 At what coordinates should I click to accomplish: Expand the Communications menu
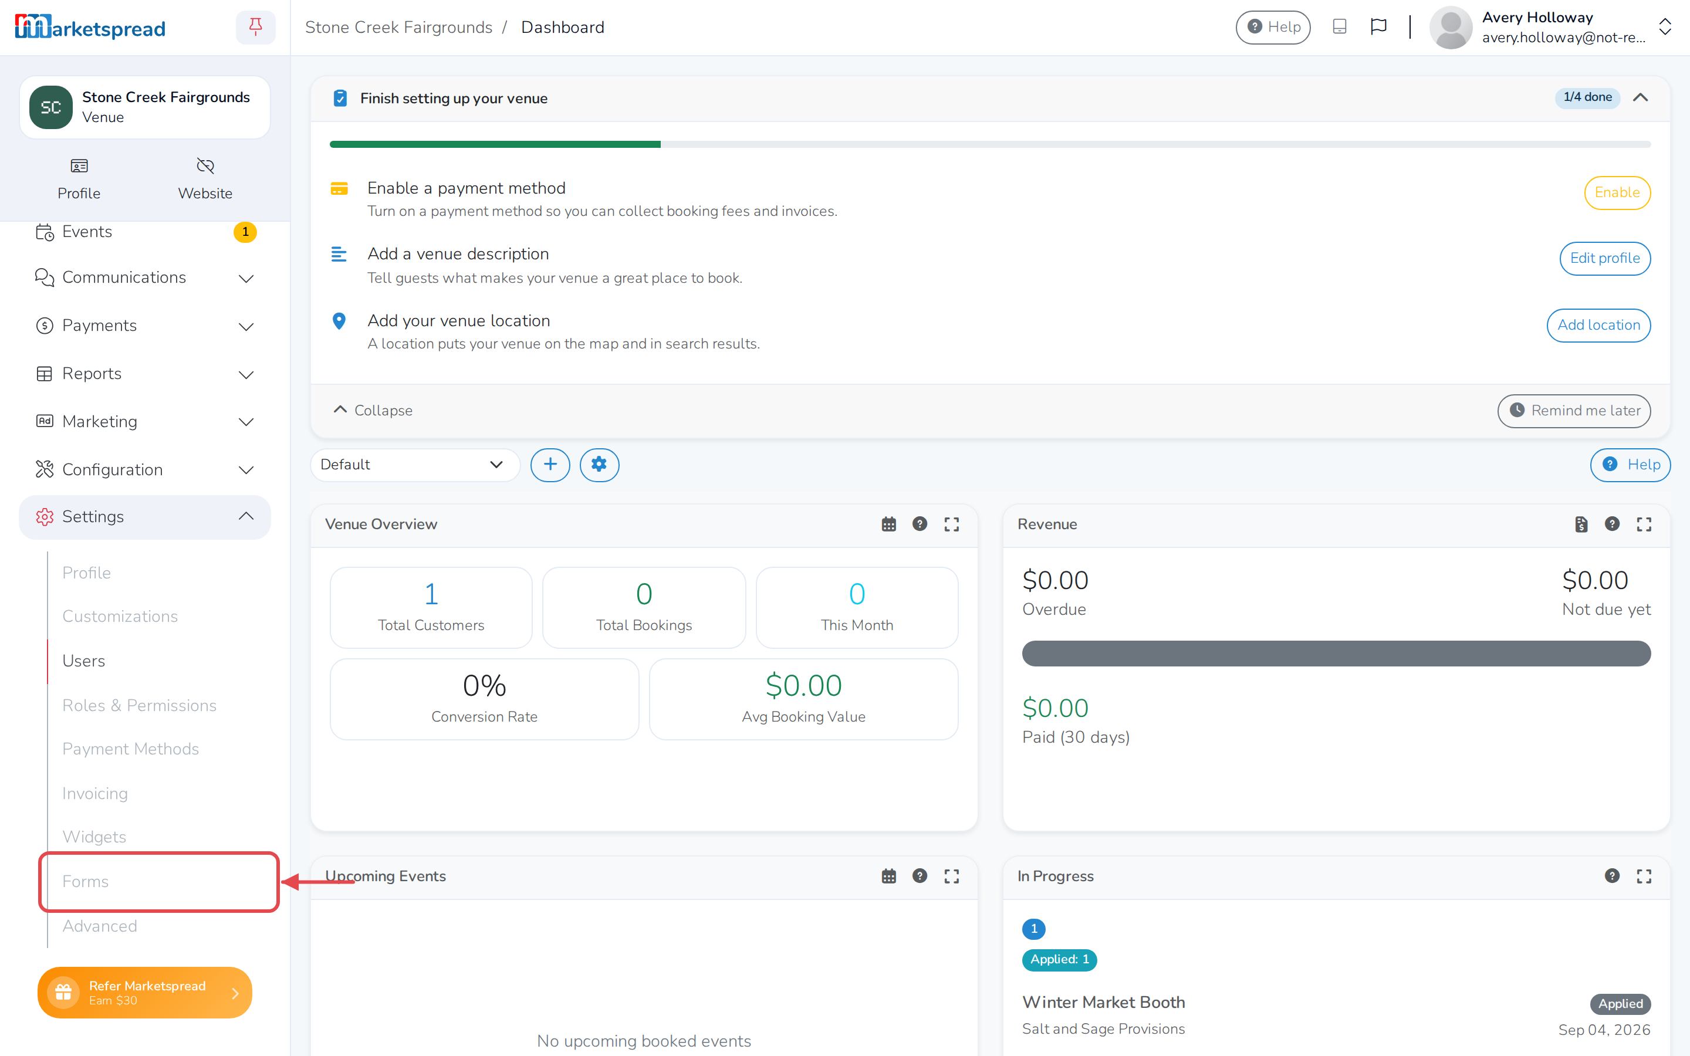coord(144,278)
